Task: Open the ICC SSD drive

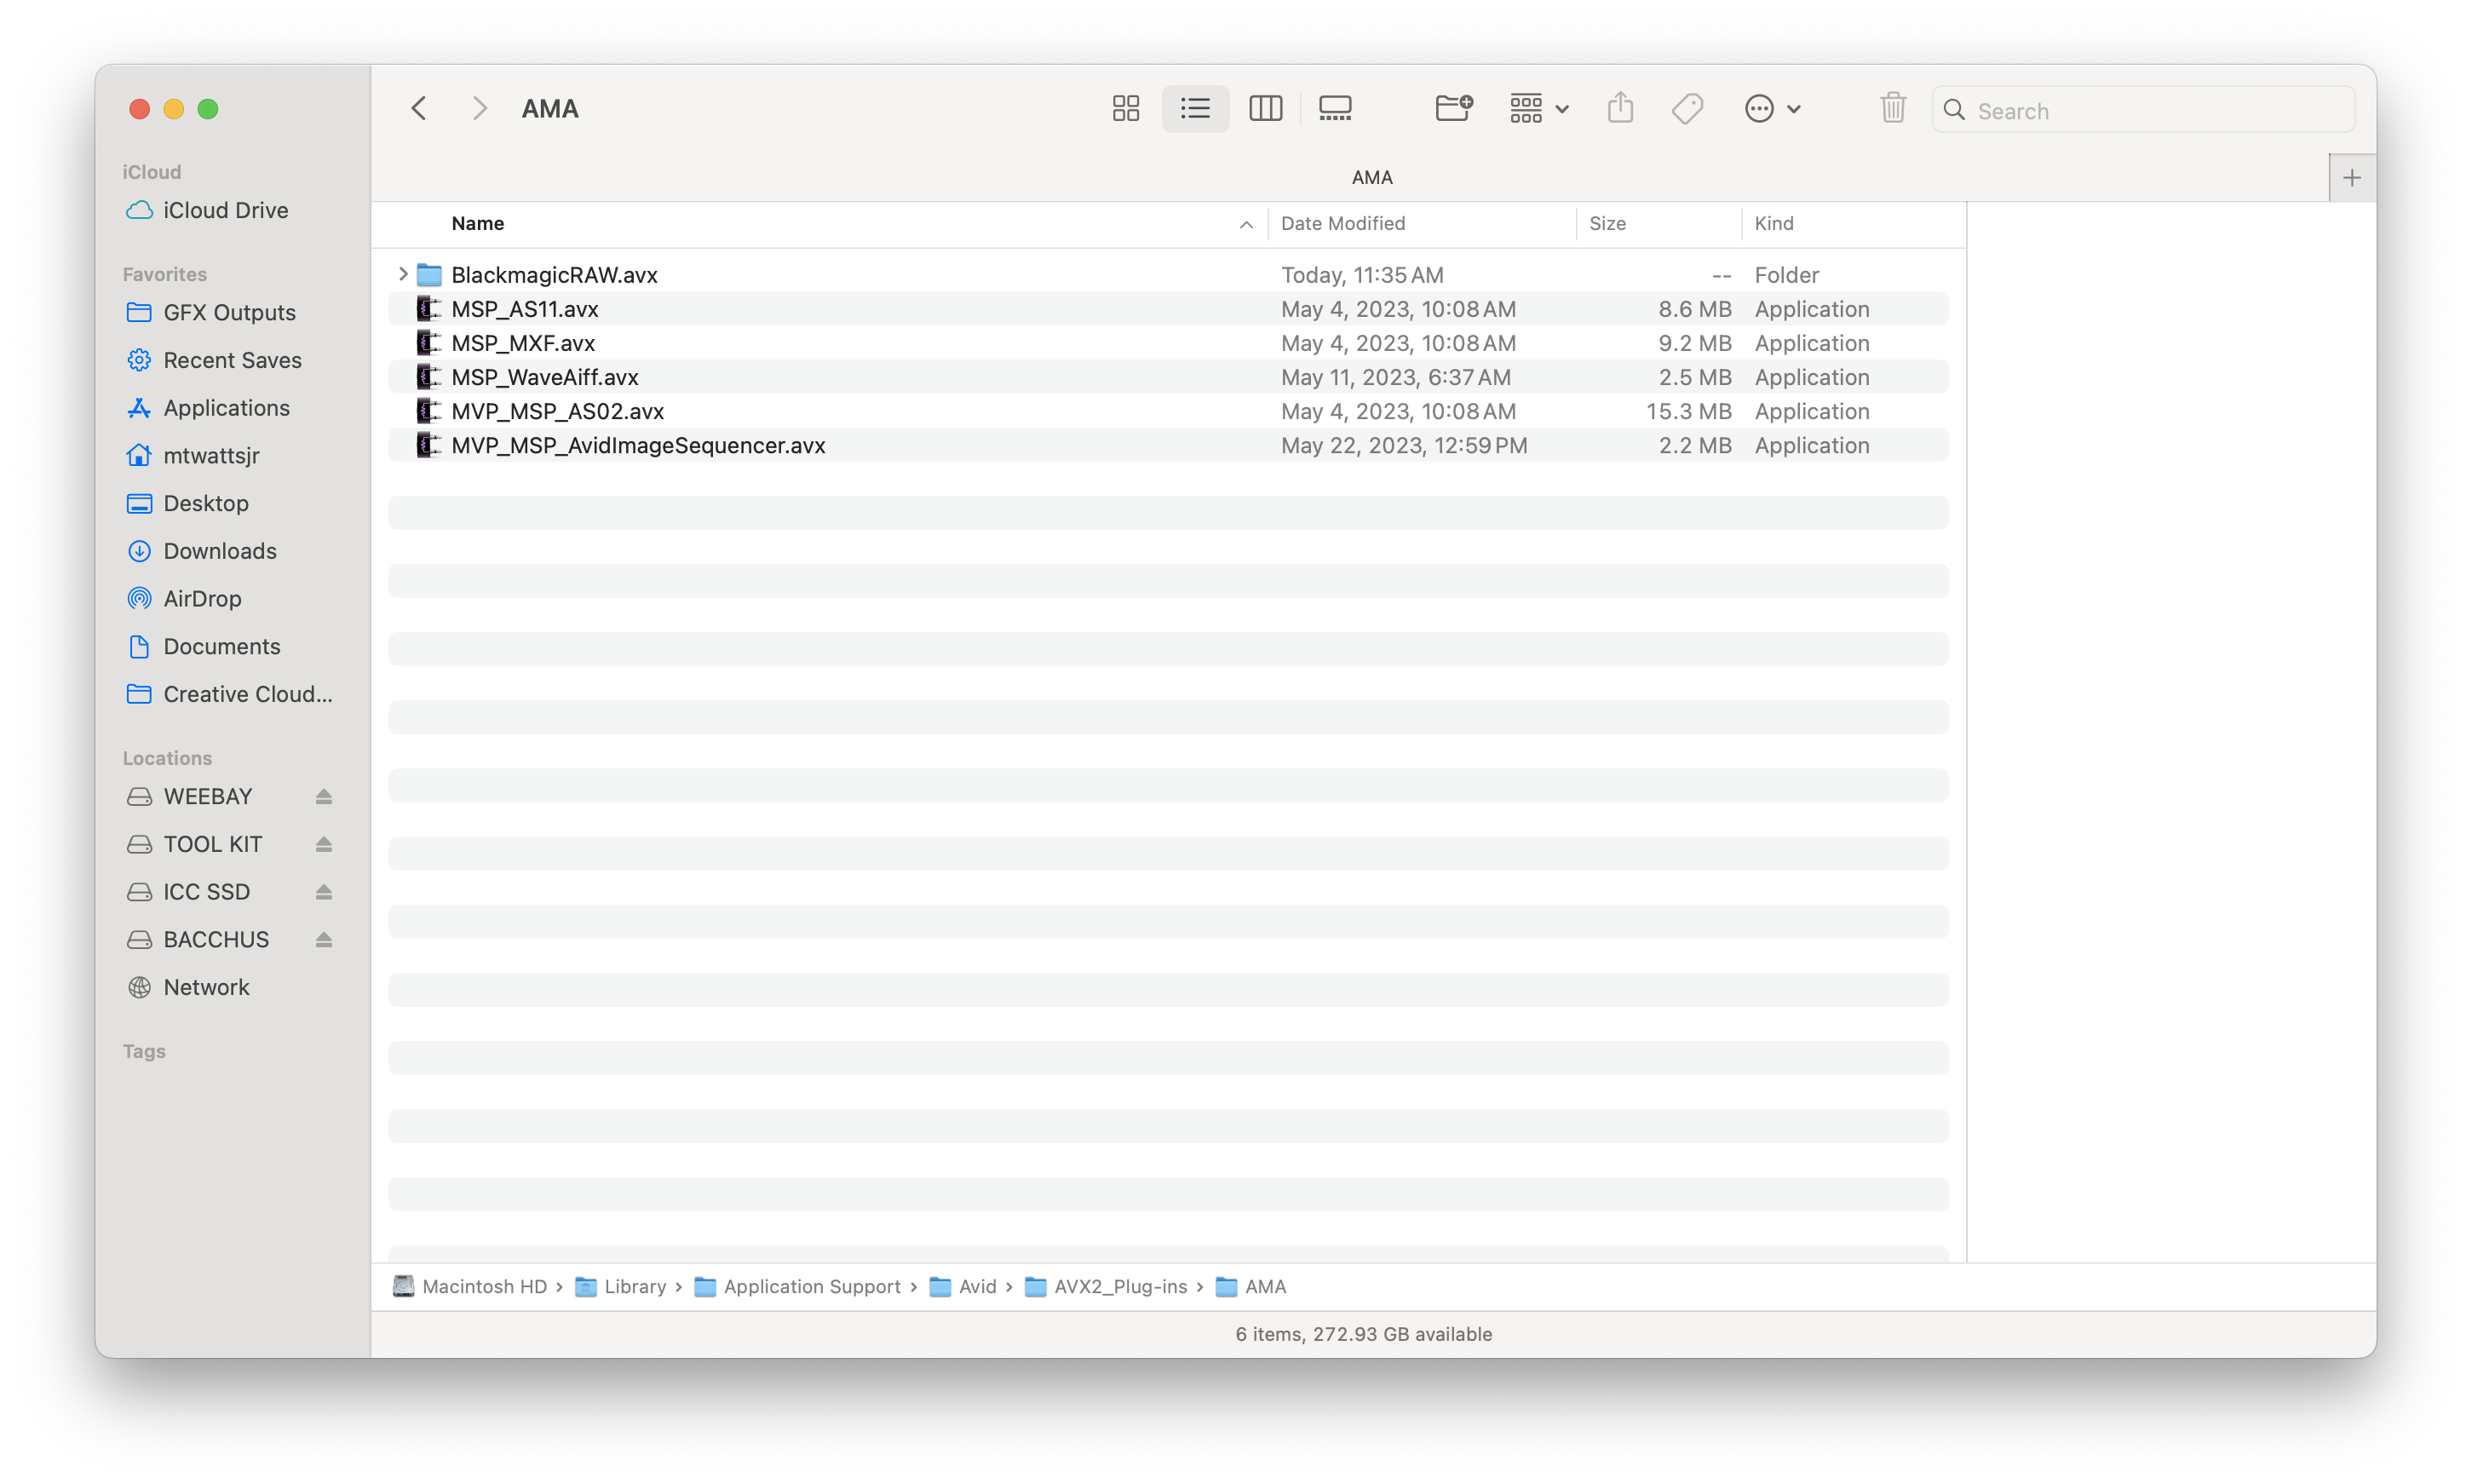Action: coord(206,891)
